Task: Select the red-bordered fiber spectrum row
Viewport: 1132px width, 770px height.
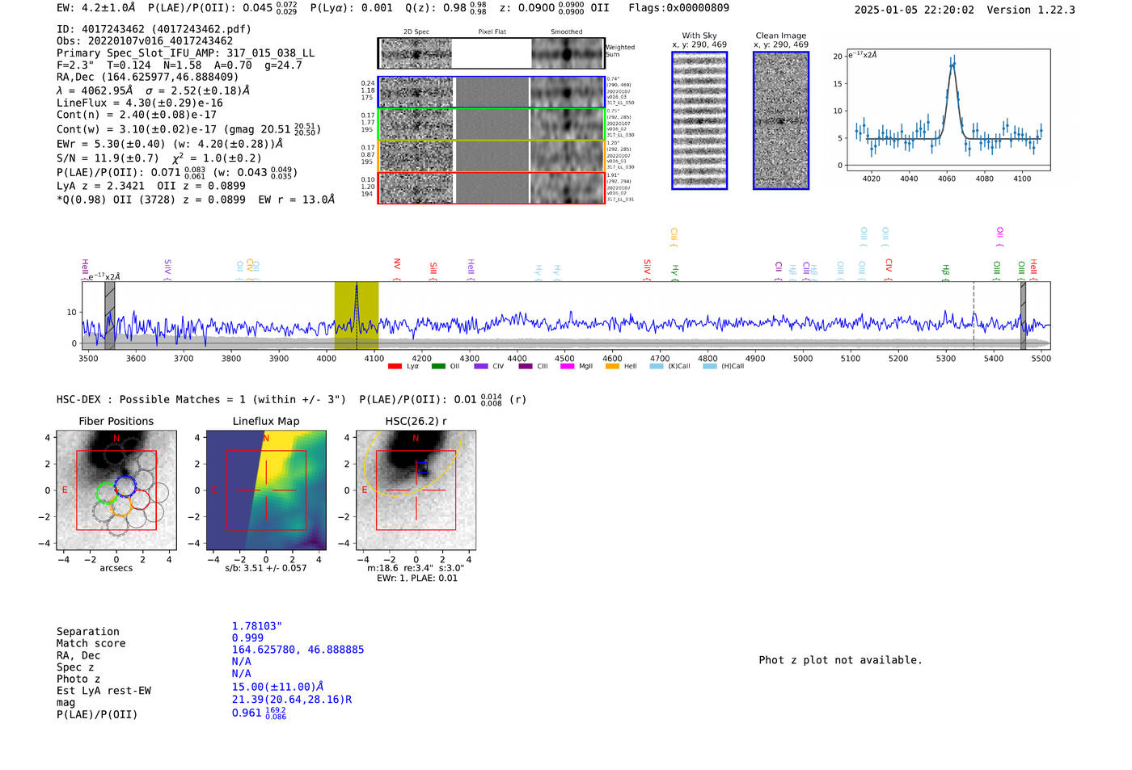Action: pyautogui.click(x=491, y=188)
